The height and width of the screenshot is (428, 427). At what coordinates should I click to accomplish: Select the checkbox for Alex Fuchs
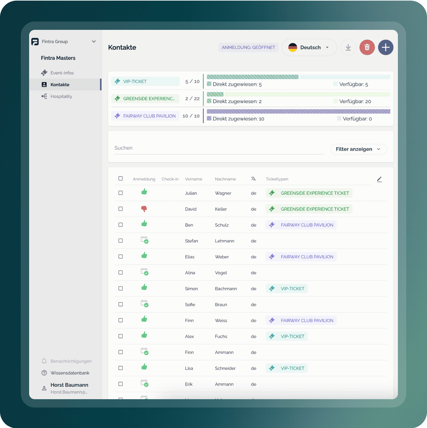coord(121,336)
